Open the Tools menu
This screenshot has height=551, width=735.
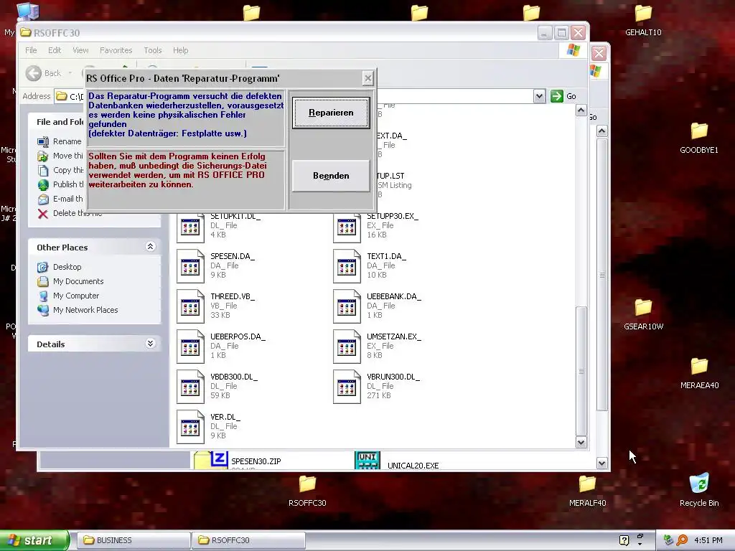[x=153, y=50]
